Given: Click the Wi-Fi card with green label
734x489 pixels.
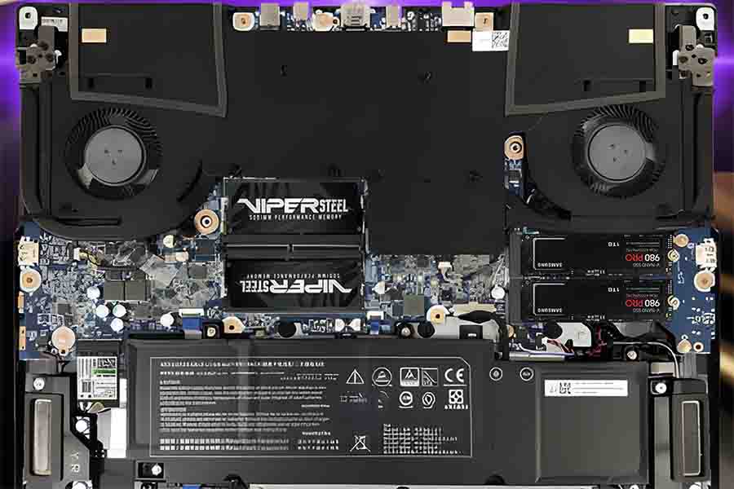Looking at the screenshot, I should pyautogui.click(x=97, y=376).
